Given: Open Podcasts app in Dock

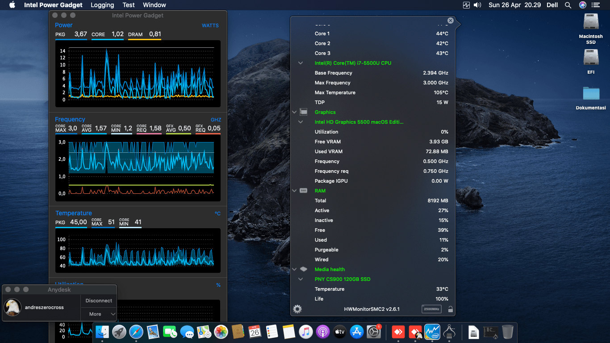Looking at the screenshot, I should (322, 331).
